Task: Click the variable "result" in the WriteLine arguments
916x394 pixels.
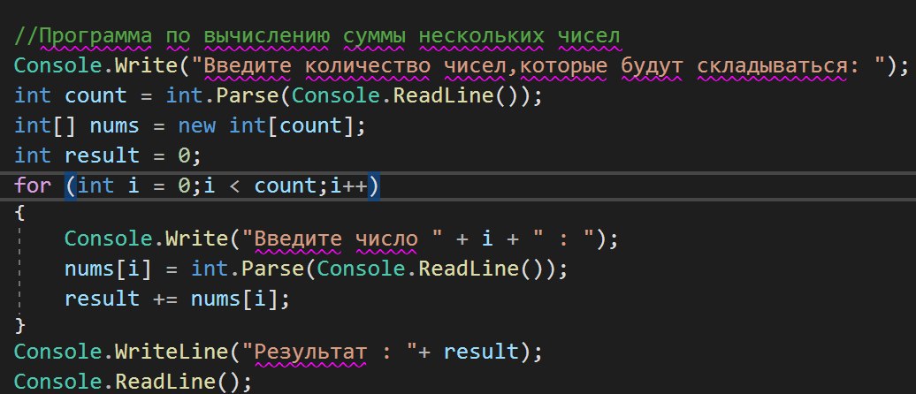Action: (x=481, y=352)
